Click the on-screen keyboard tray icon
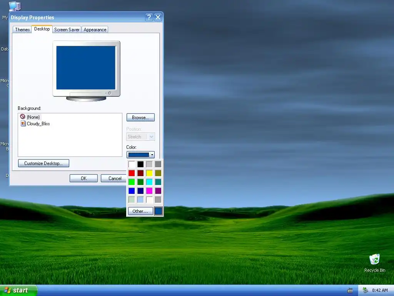Viewport: 394px width, 296px height. coord(350,291)
